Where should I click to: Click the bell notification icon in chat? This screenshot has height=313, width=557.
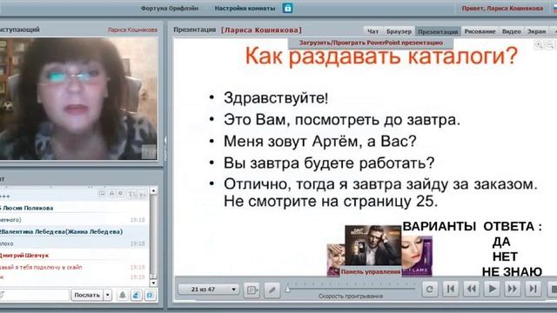(122, 295)
